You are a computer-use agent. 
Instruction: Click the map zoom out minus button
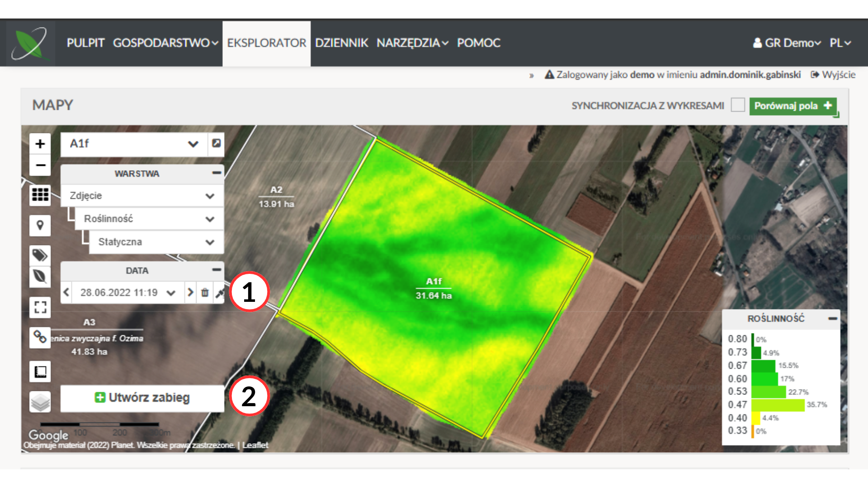pyautogui.click(x=40, y=165)
